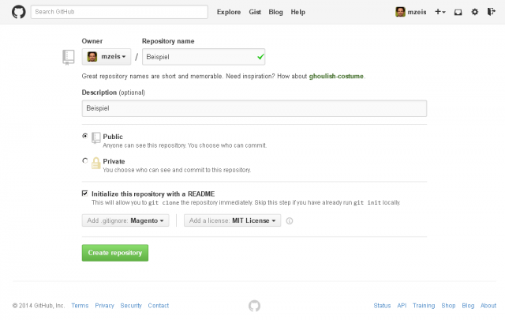Open the Privacy footer link

(104, 306)
